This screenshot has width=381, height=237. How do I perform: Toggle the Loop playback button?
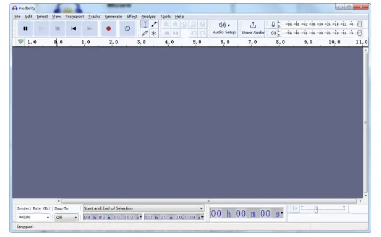[127, 29]
